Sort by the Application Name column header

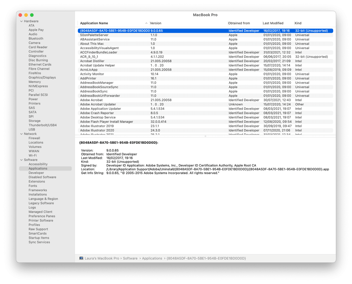(94, 23)
